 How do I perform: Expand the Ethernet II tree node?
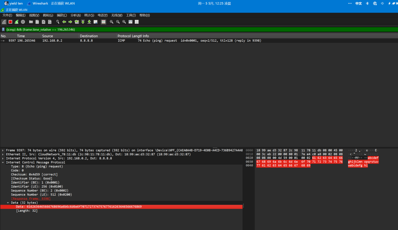point(3,155)
